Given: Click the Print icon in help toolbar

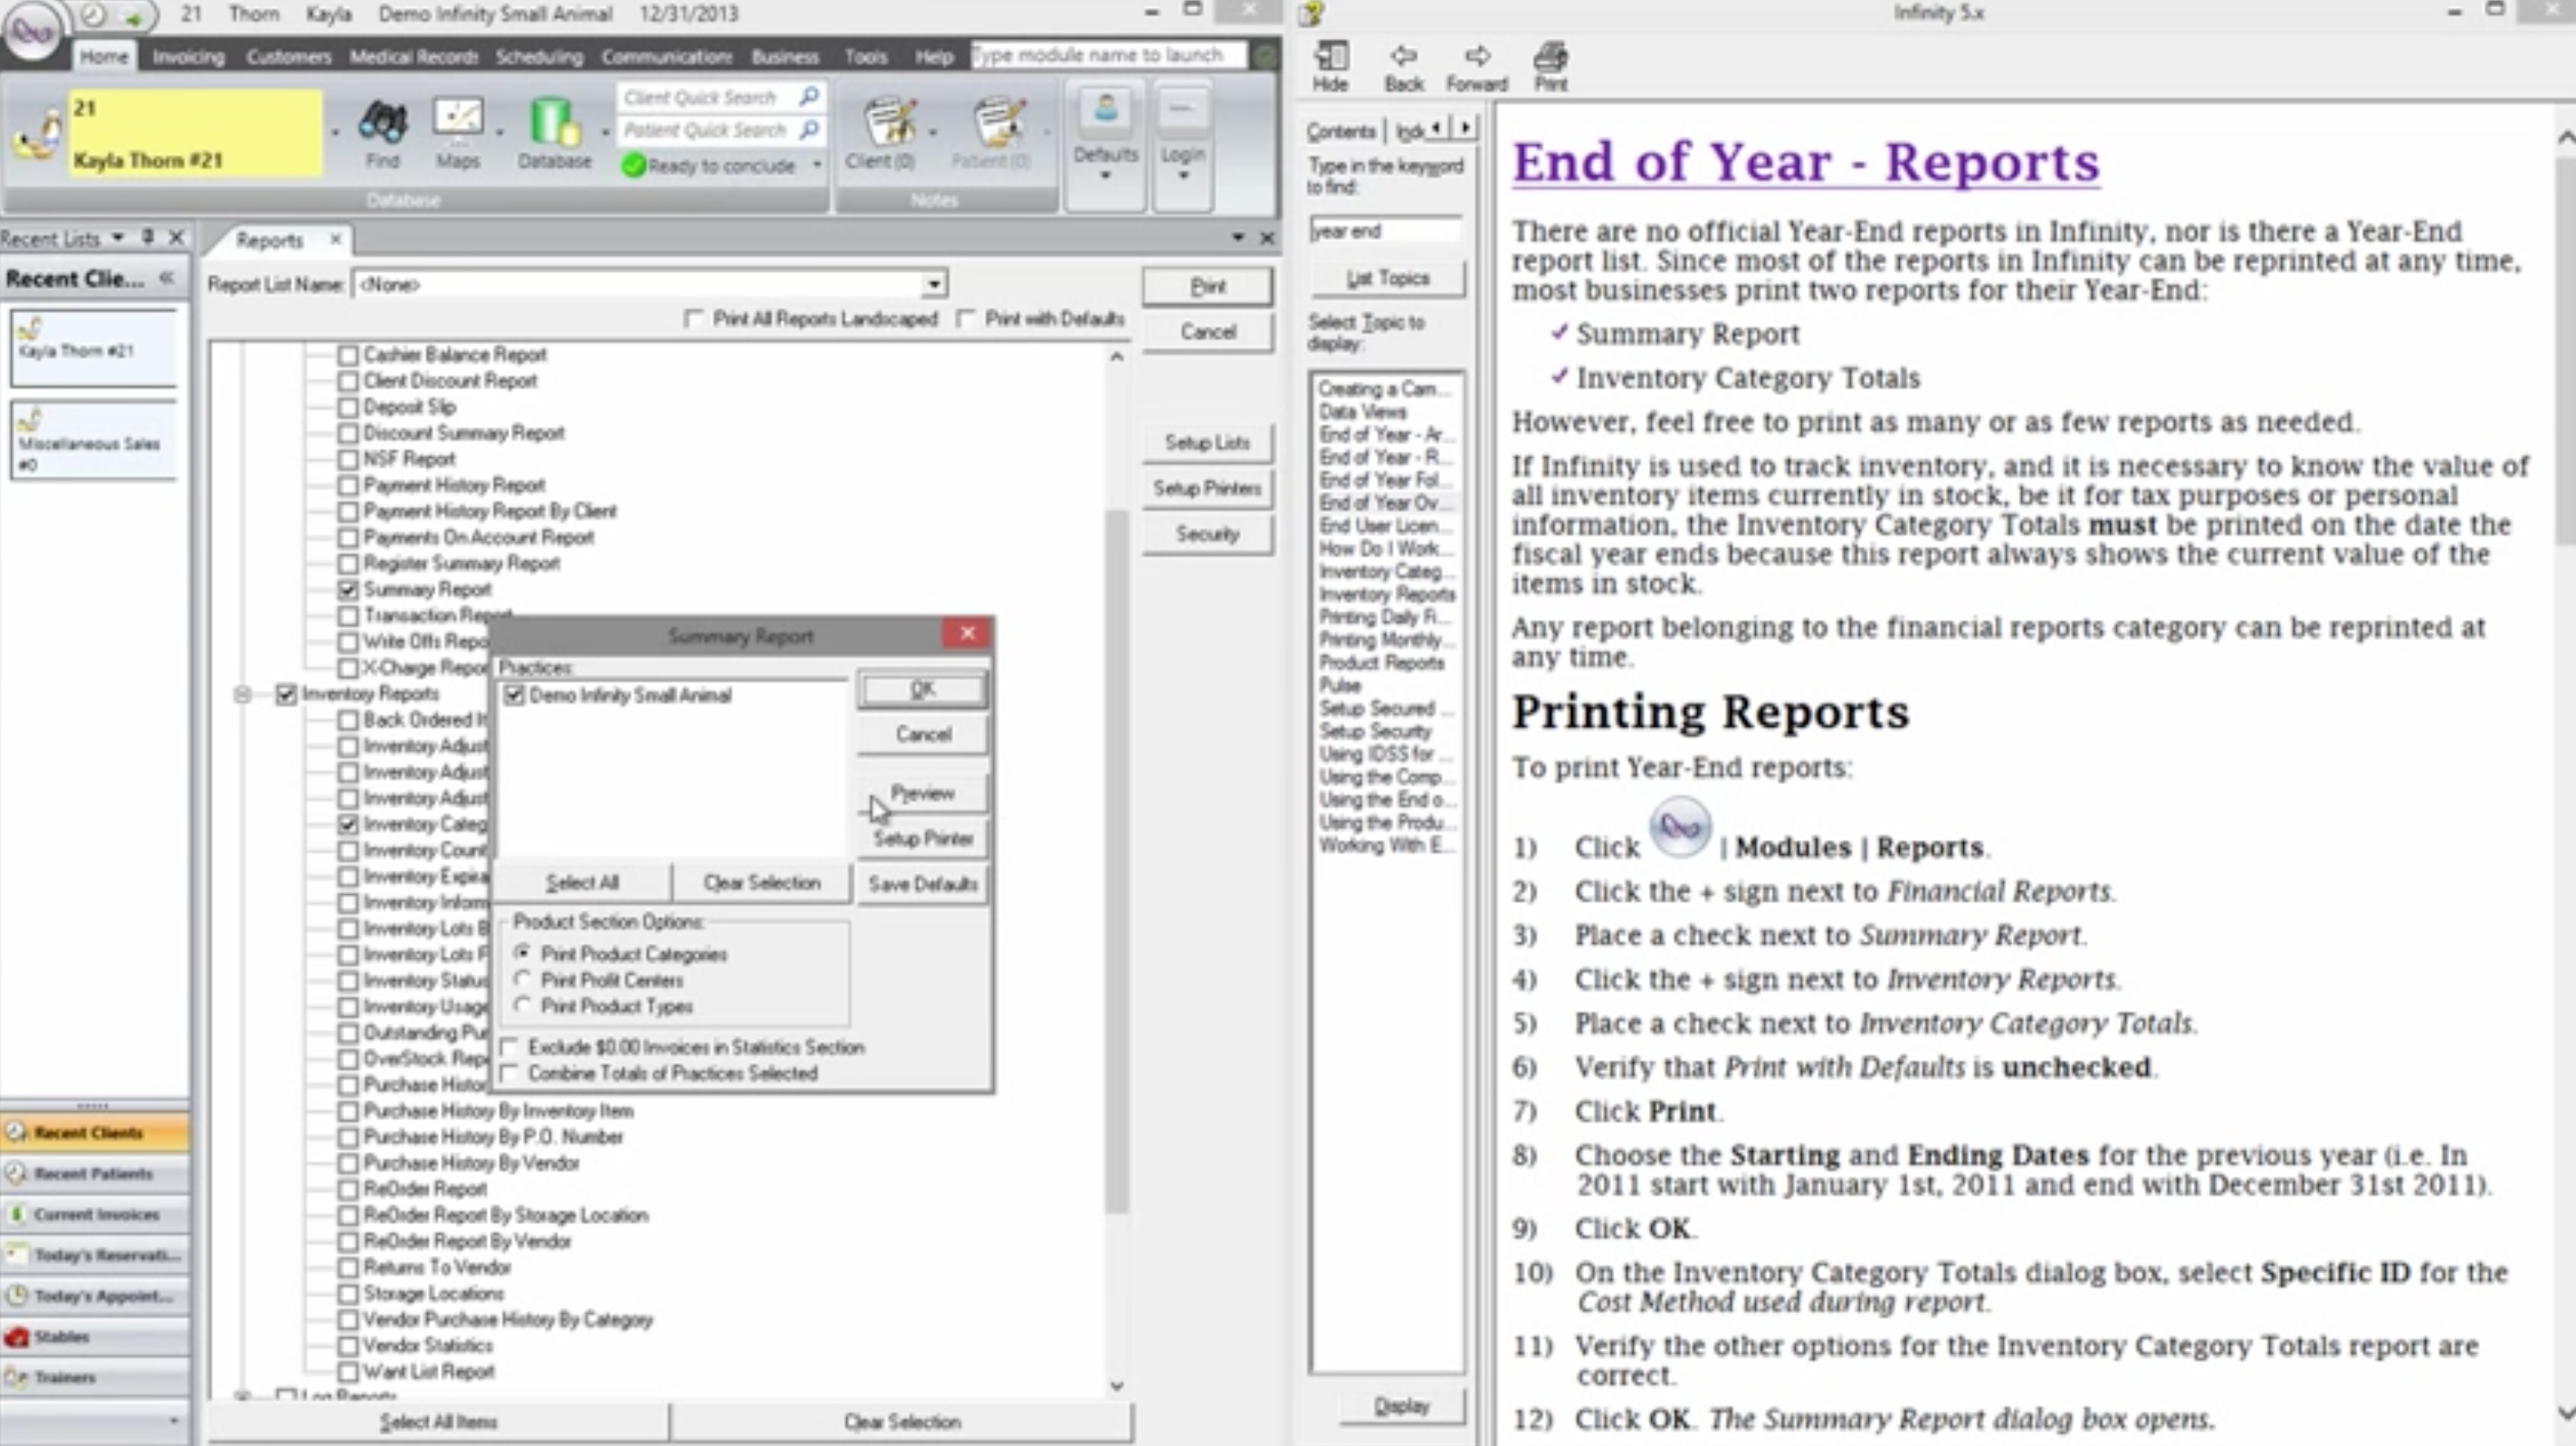Looking at the screenshot, I should [1550, 57].
